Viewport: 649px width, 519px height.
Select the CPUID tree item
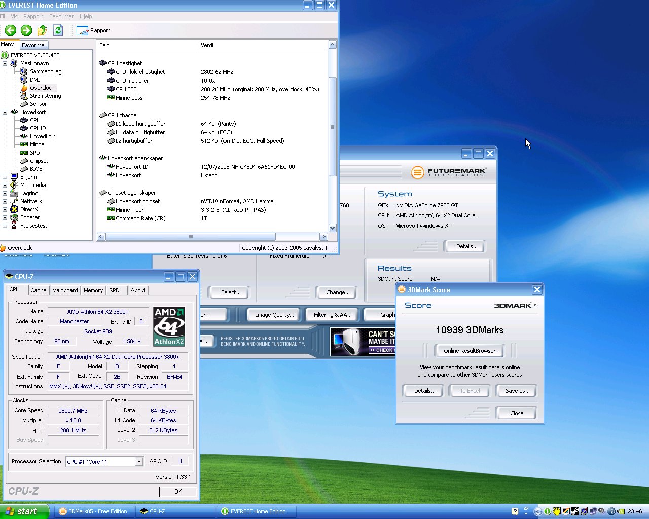point(38,128)
